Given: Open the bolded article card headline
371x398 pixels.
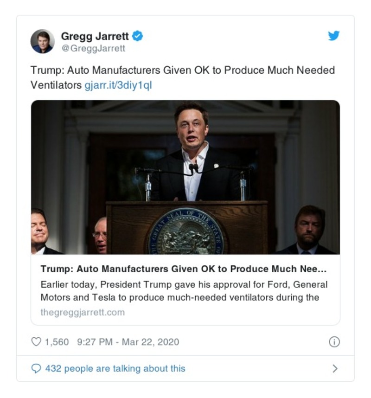Looking at the screenshot, I should (x=183, y=270).
